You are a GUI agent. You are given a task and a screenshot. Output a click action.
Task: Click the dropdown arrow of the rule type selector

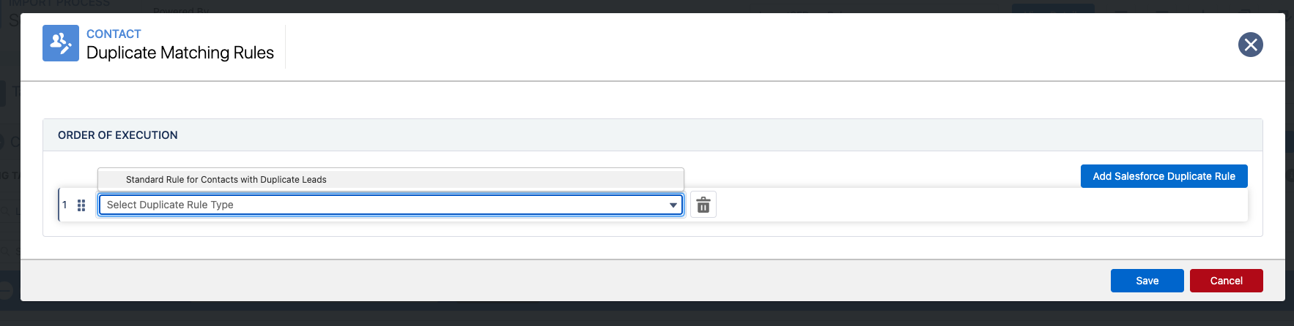click(673, 205)
